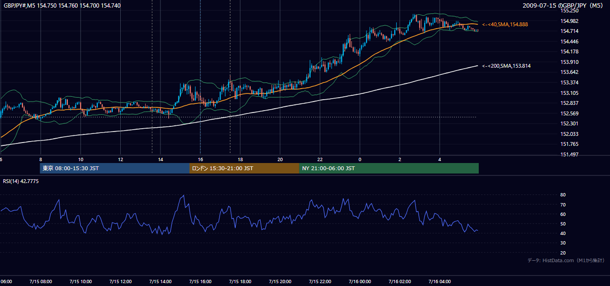Click the 7/15 22:00 time axis label

tap(320, 281)
